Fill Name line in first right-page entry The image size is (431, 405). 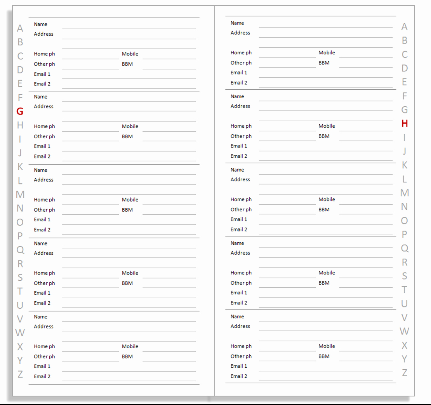pos(326,24)
